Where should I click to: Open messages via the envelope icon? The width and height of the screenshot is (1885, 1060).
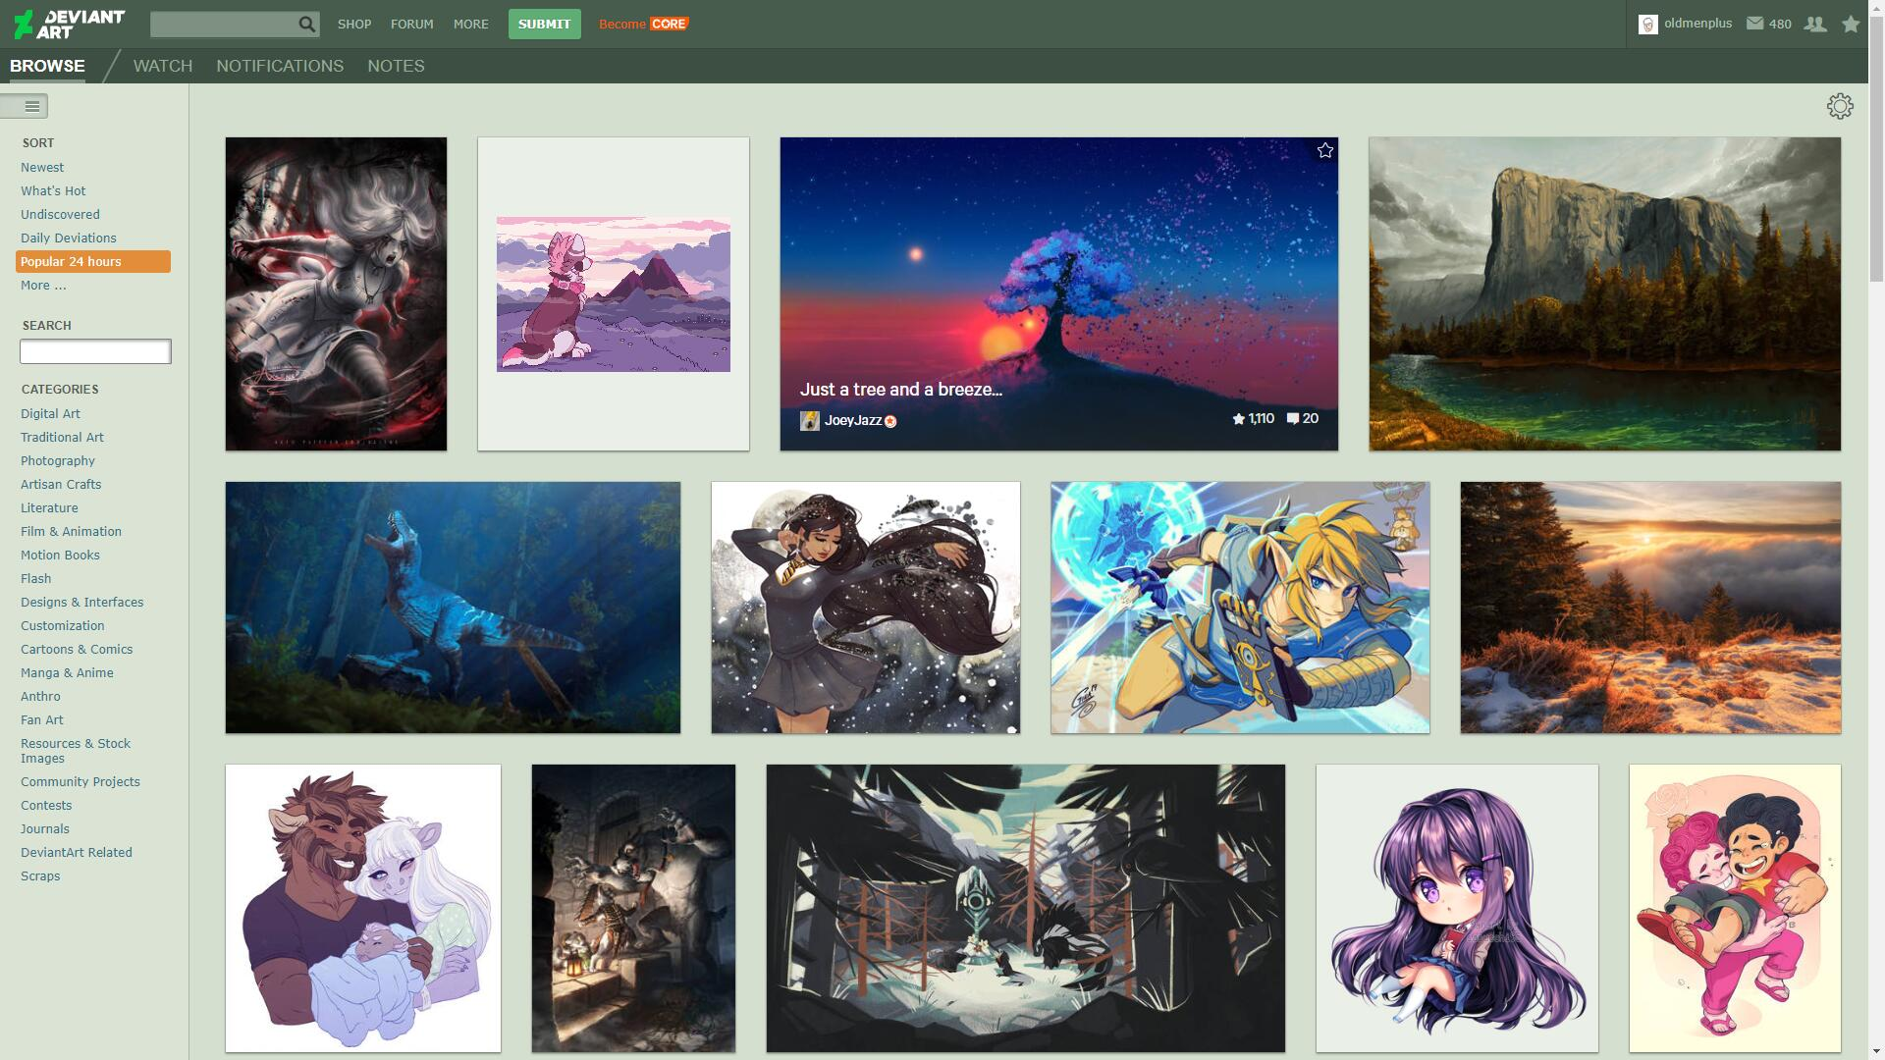point(1754,24)
